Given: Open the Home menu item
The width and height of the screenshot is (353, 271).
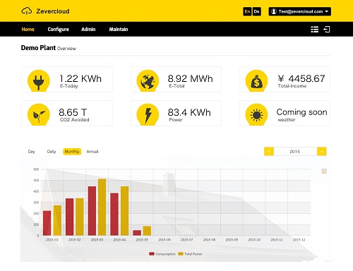Looking at the screenshot, I should tap(28, 30).
